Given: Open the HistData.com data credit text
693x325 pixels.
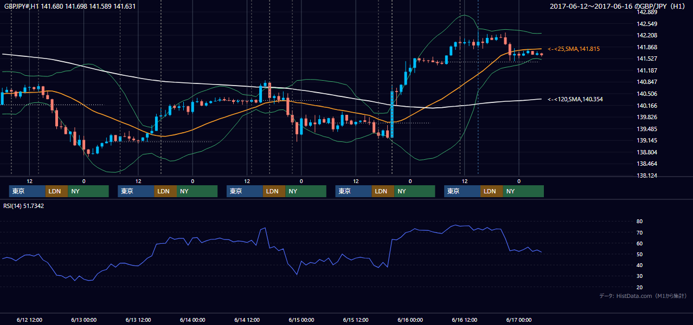Looking at the screenshot, I should (x=643, y=296).
